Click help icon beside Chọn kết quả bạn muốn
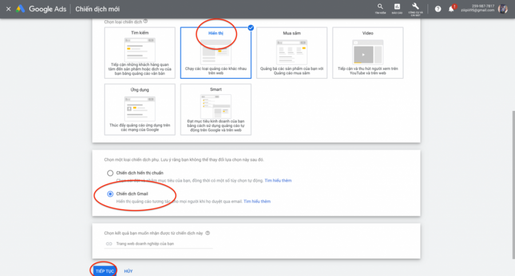 coord(208,233)
